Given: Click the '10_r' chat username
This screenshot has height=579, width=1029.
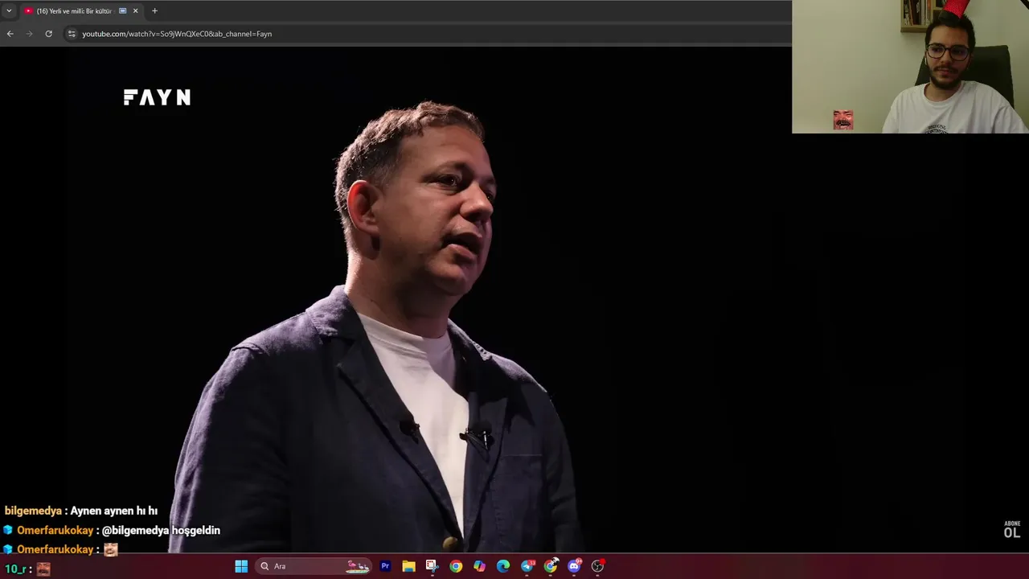Looking at the screenshot, I should click(x=16, y=569).
